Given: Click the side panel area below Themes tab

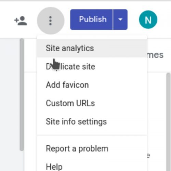Looking at the screenshot, I should coord(157,114).
